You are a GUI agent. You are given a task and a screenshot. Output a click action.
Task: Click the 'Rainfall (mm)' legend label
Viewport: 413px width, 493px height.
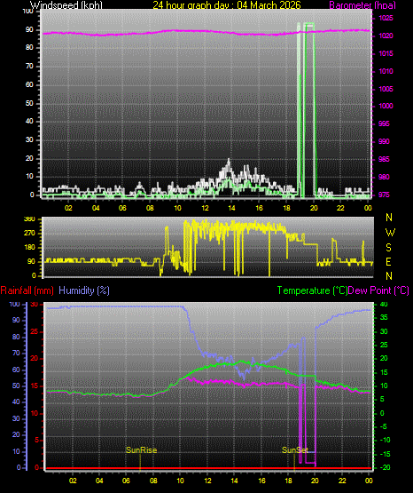point(27,290)
